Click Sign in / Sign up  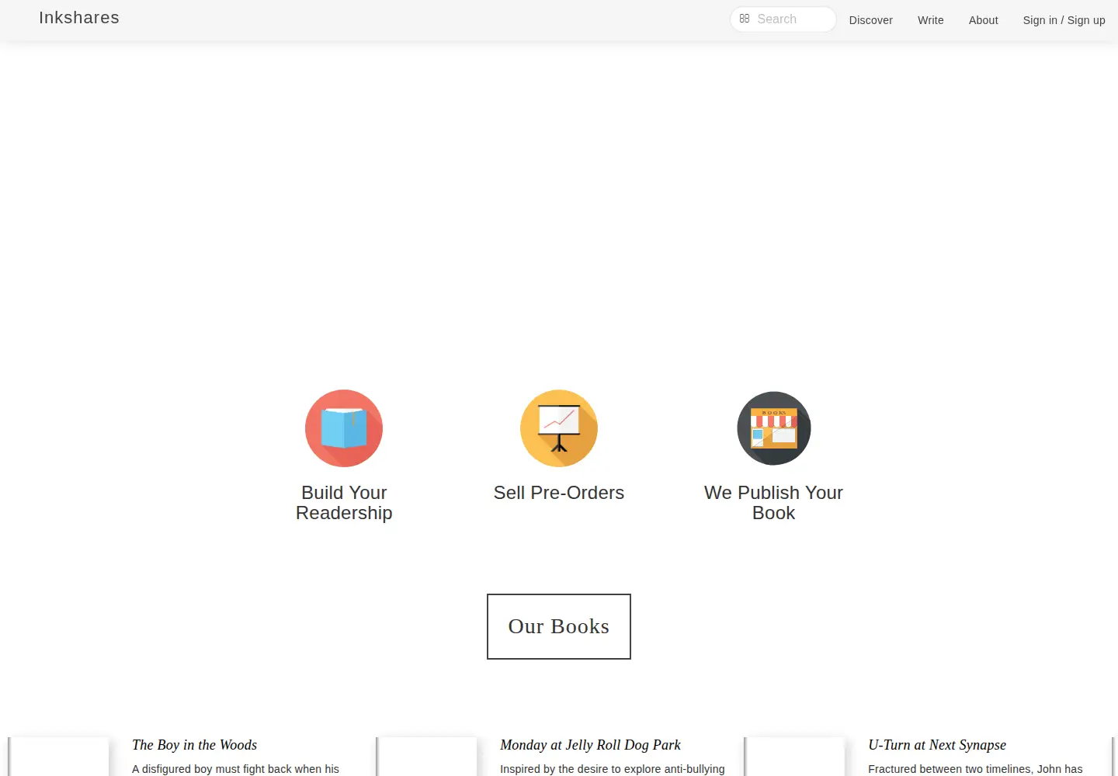(x=1064, y=20)
